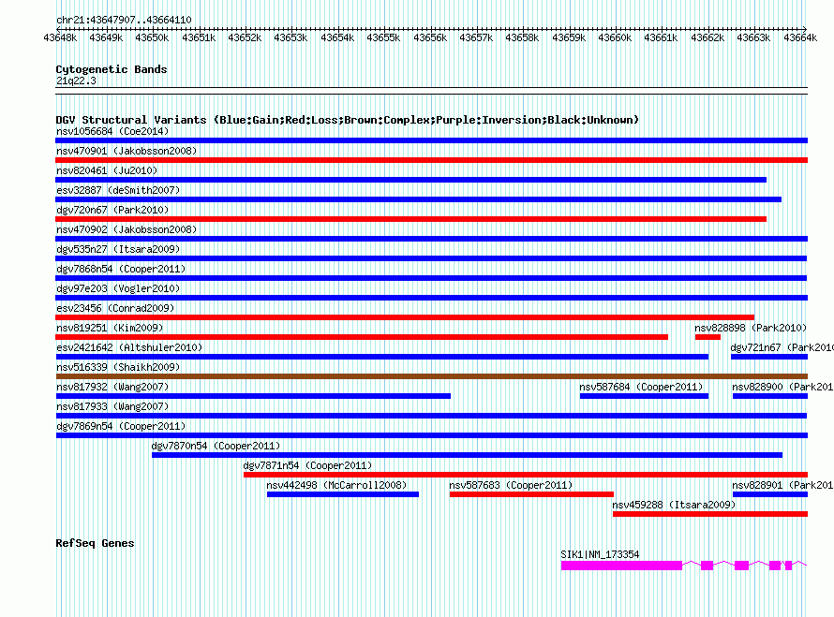Screen dimensions: 834x617
Task: Click the nsv587684 (Cooper2011) label
Action: point(641,387)
